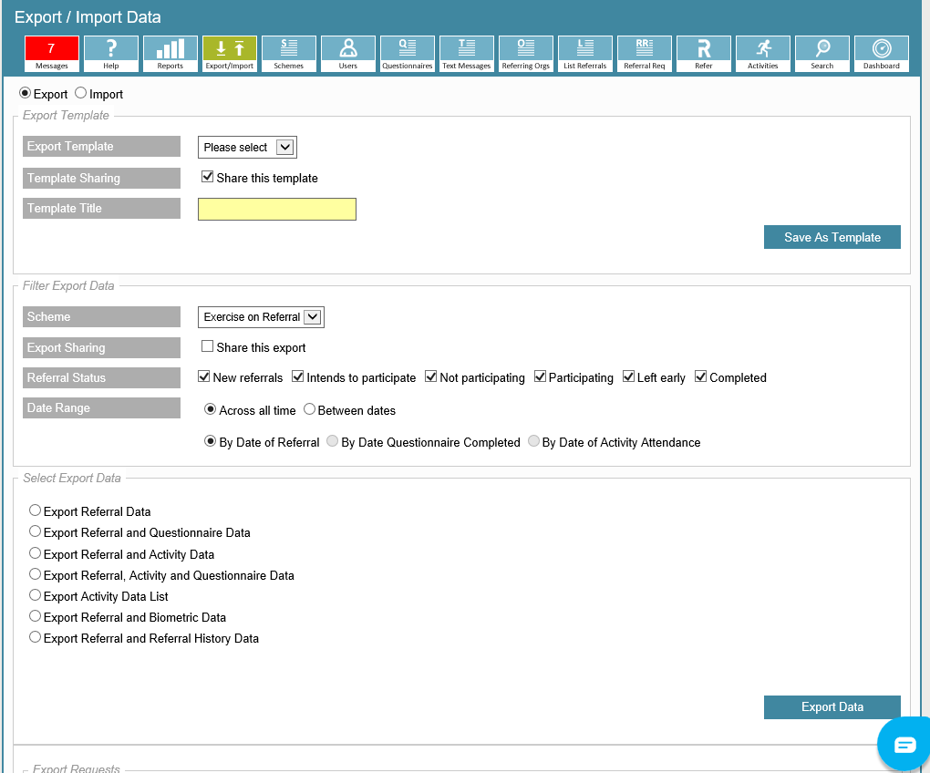Go to the Schemes page
Screen dimensions: 930x773
289,54
